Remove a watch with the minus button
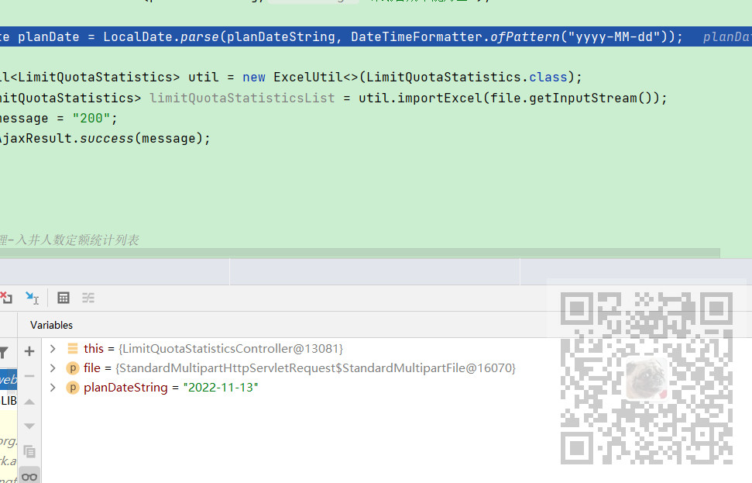752x483 pixels. (x=29, y=376)
